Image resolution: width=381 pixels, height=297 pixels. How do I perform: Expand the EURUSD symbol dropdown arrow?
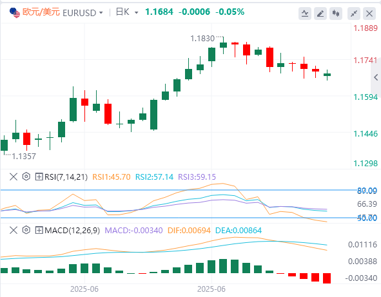coord(101,13)
